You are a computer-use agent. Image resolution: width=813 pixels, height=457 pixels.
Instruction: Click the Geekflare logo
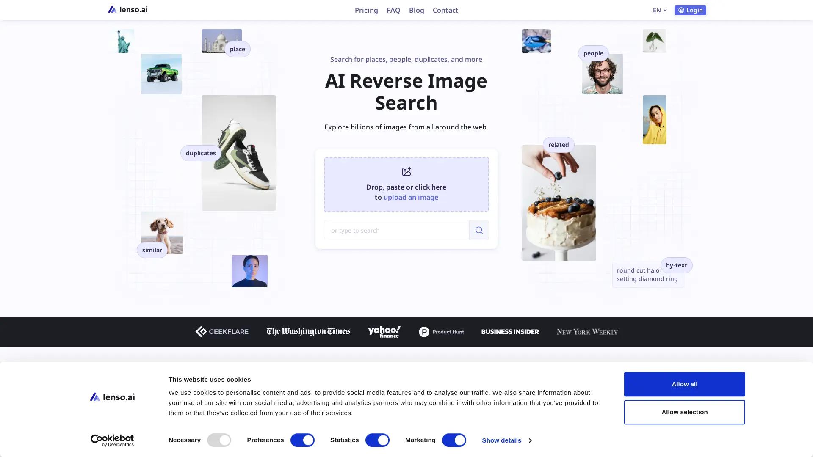pyautogui.click(x=221, y=331)
